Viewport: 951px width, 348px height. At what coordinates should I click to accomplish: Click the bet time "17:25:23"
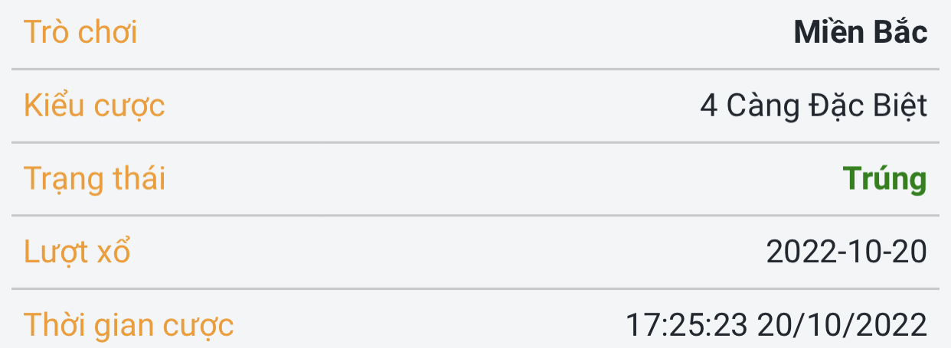point(687,325)
